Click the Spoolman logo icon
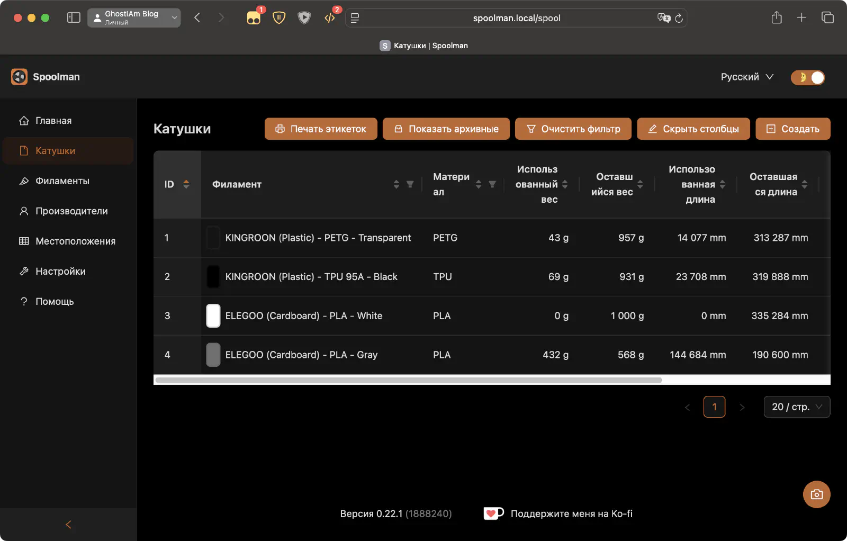 point(19,77)
